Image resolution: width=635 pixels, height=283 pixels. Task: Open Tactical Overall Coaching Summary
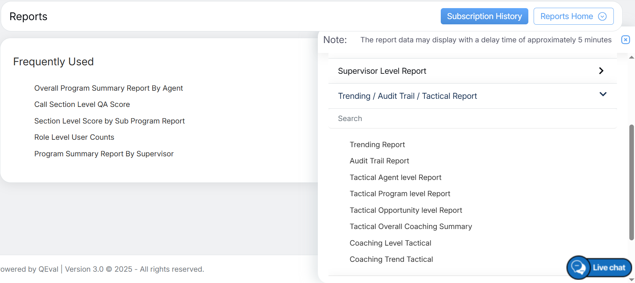411,227
